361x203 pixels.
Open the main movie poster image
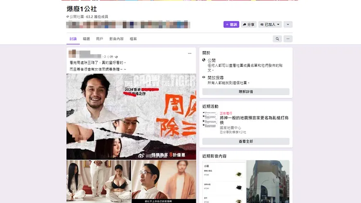[x=131, y=116]
